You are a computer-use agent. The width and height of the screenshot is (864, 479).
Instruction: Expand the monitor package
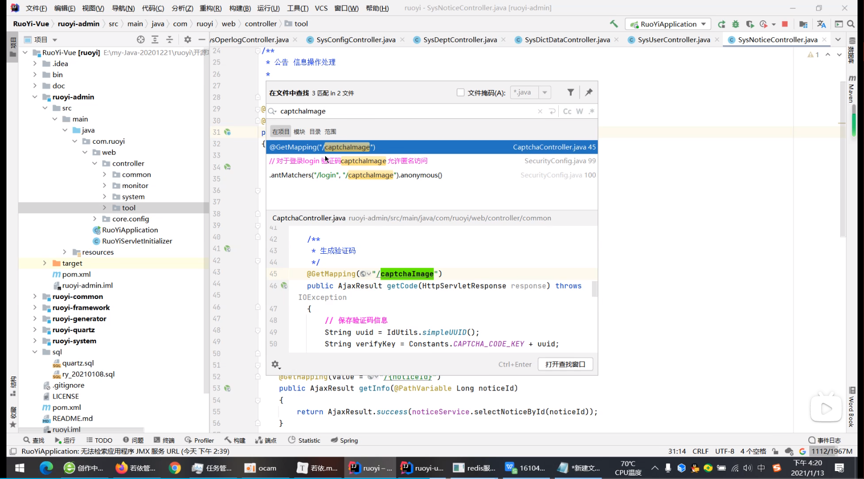pos(104,186)
